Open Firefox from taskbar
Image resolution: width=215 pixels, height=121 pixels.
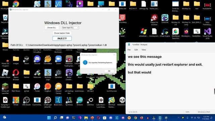141,118
